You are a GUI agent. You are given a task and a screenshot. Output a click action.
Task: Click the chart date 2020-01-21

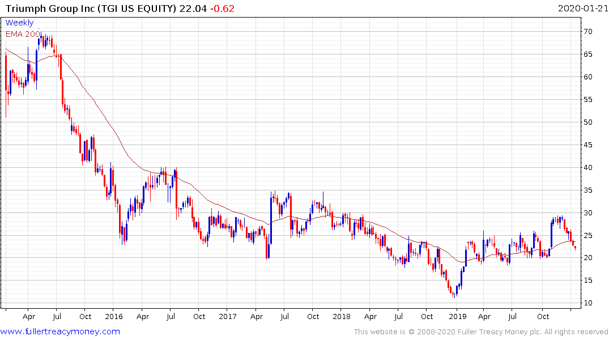[582, 8]
